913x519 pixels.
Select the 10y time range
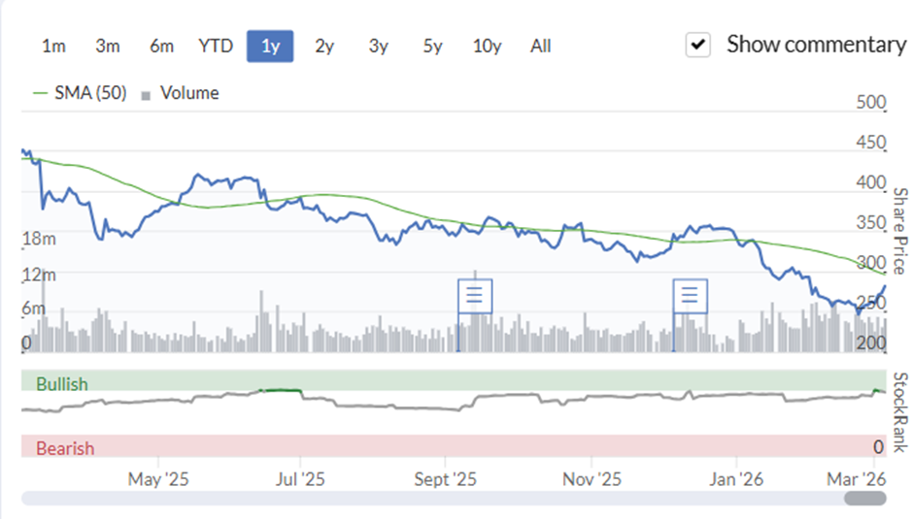click(x=487, y=46)
